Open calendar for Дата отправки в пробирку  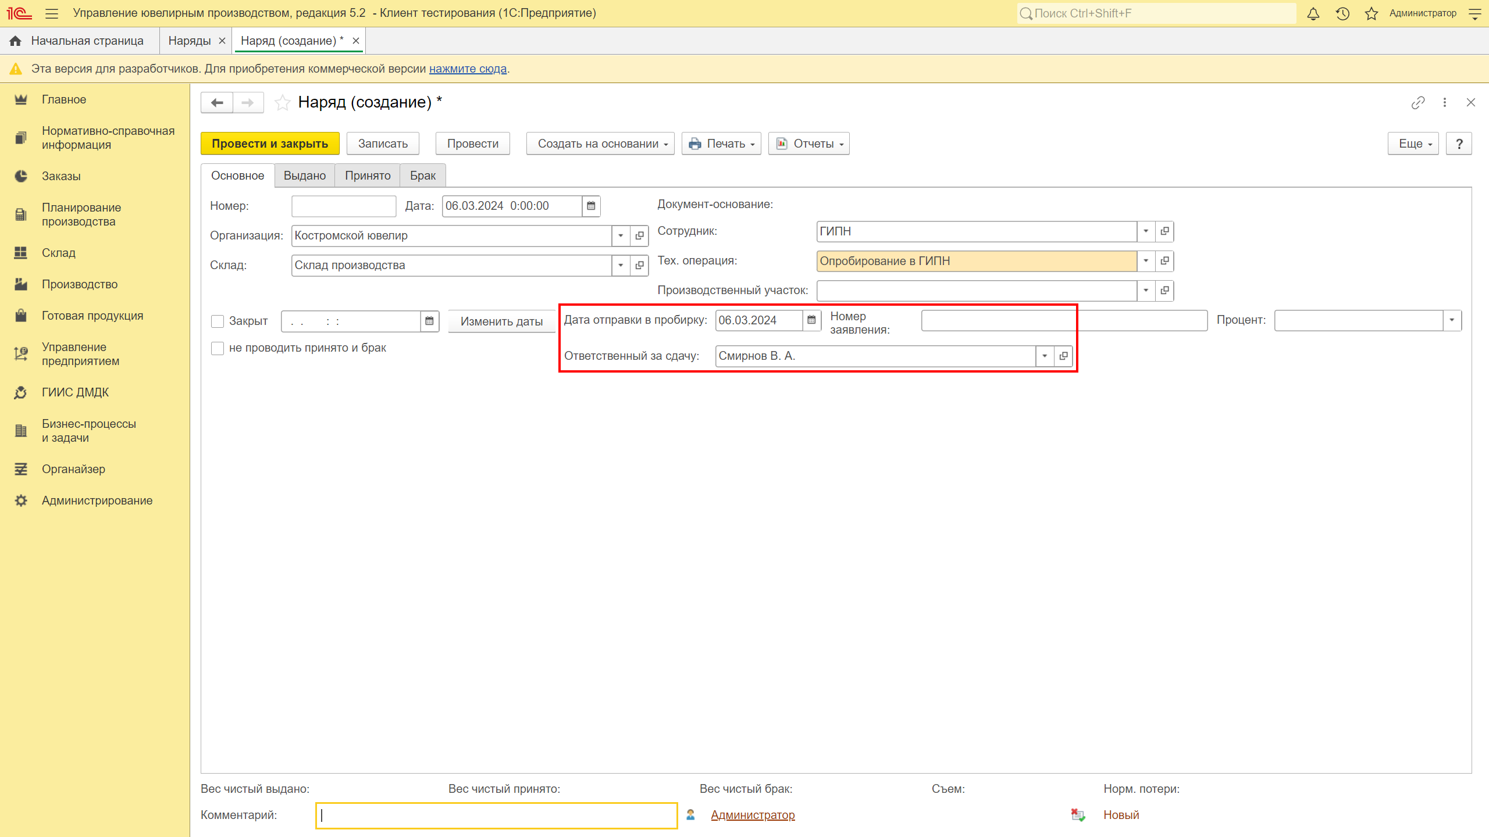coord(811,320)
